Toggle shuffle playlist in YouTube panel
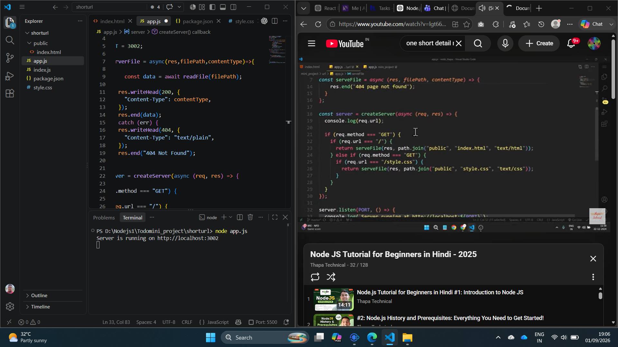The width and height of the screenshot is (618, 347). coord(331,277)
